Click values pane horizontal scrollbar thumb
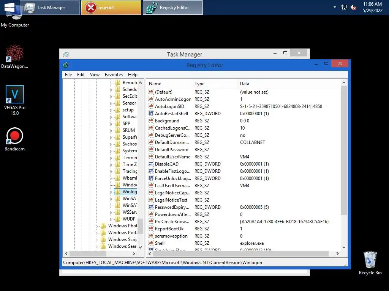This screenshot has width=389, height=291. [240, 253]
